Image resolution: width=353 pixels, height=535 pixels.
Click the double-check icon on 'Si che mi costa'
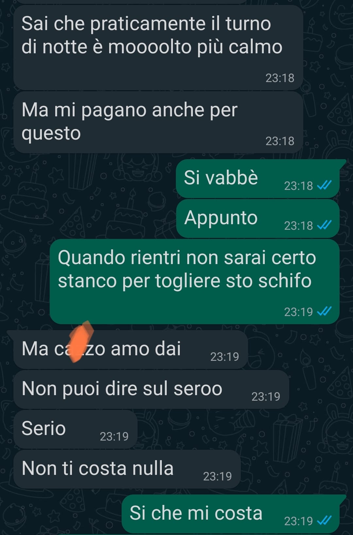pyautogui.click(x=324, y=520)
